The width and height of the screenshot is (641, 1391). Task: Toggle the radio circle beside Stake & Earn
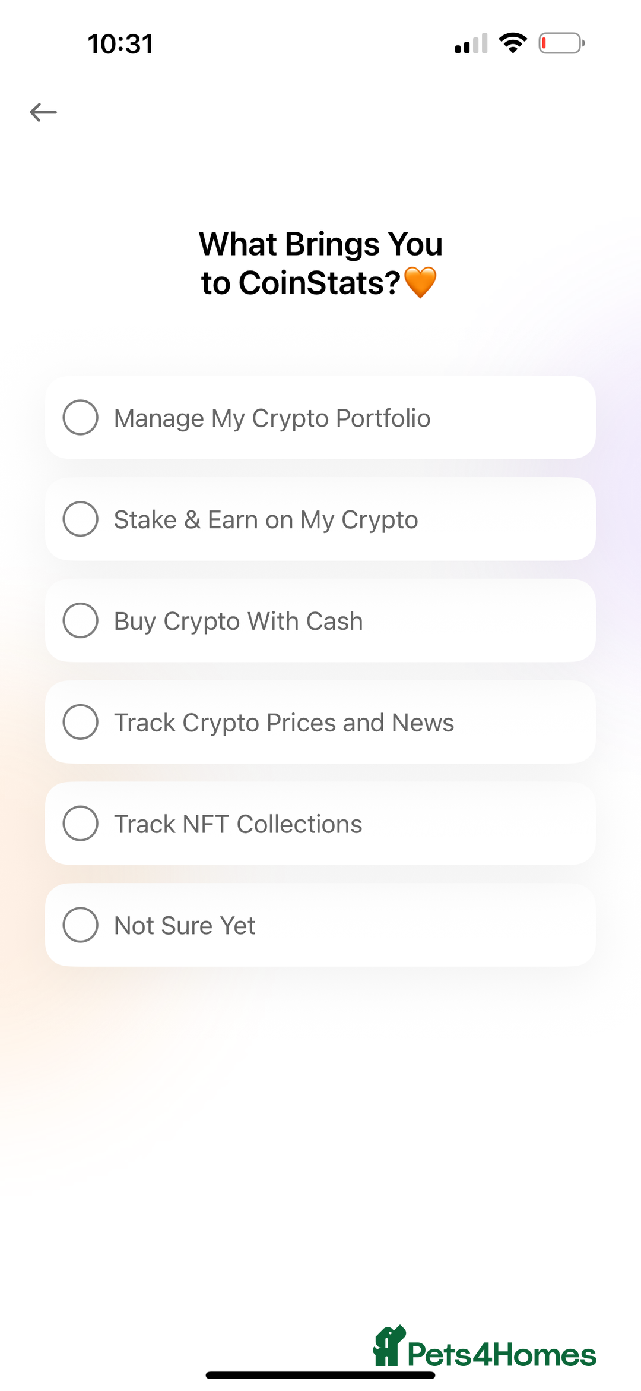pos(81,519)
